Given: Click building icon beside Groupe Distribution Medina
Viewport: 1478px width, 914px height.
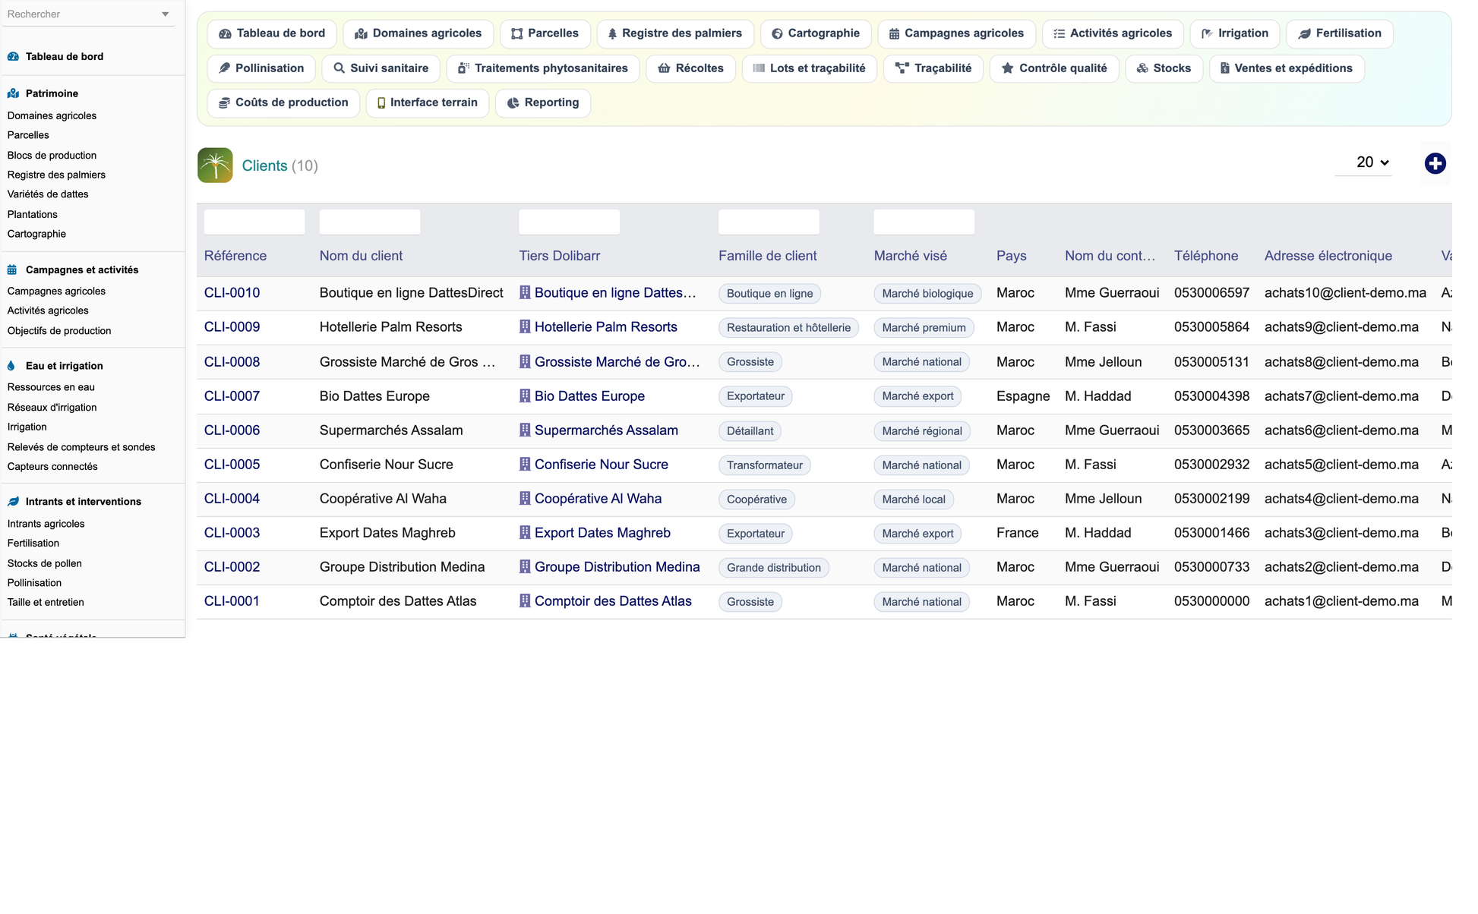Looking at the screenshot, I should (525, 566).
